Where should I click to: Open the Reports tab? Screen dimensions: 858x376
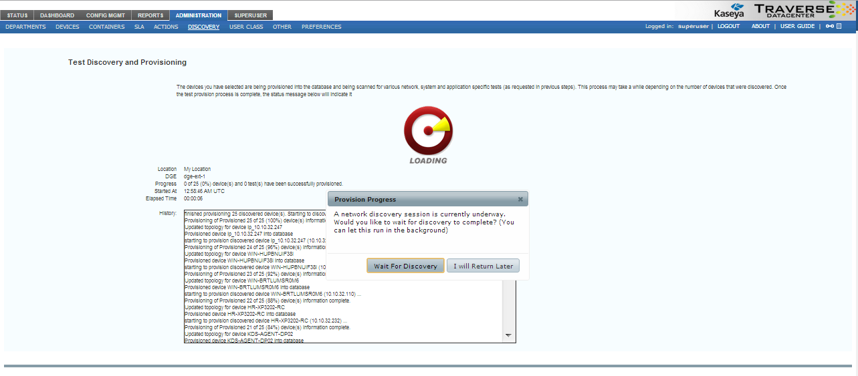(x=150, y=15)
